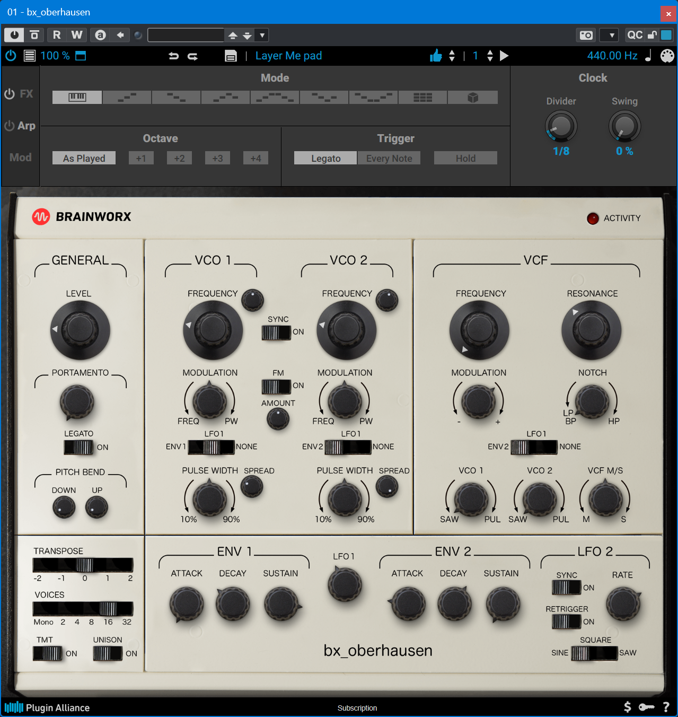Toggle the portamento LEGATO switch
This screenshot has width=678, height=717.
[x=79, y=448]
